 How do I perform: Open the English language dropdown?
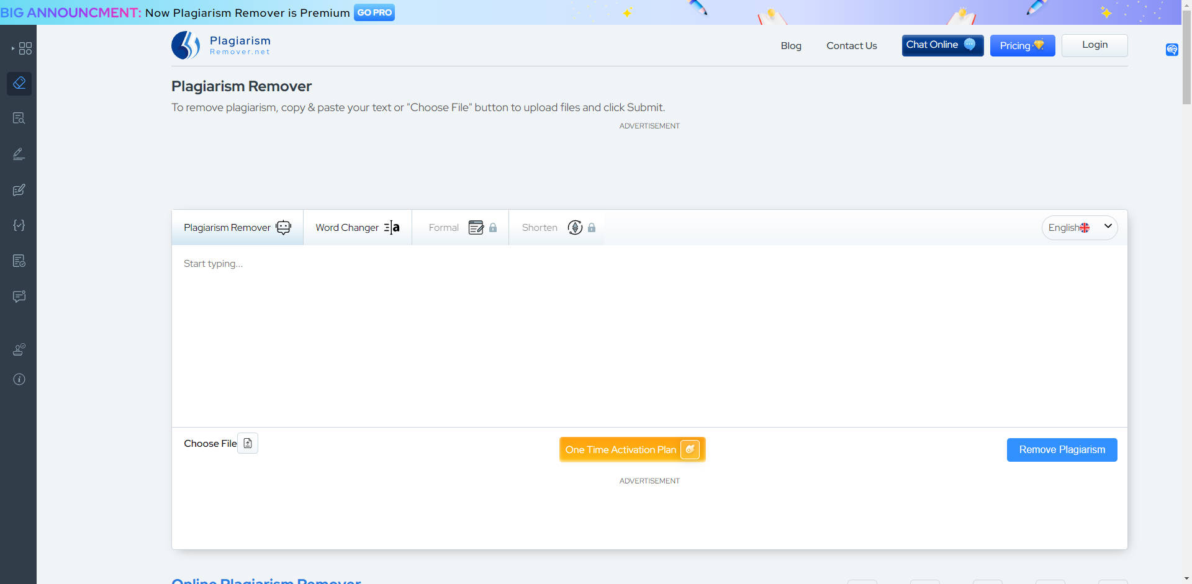1079,228
